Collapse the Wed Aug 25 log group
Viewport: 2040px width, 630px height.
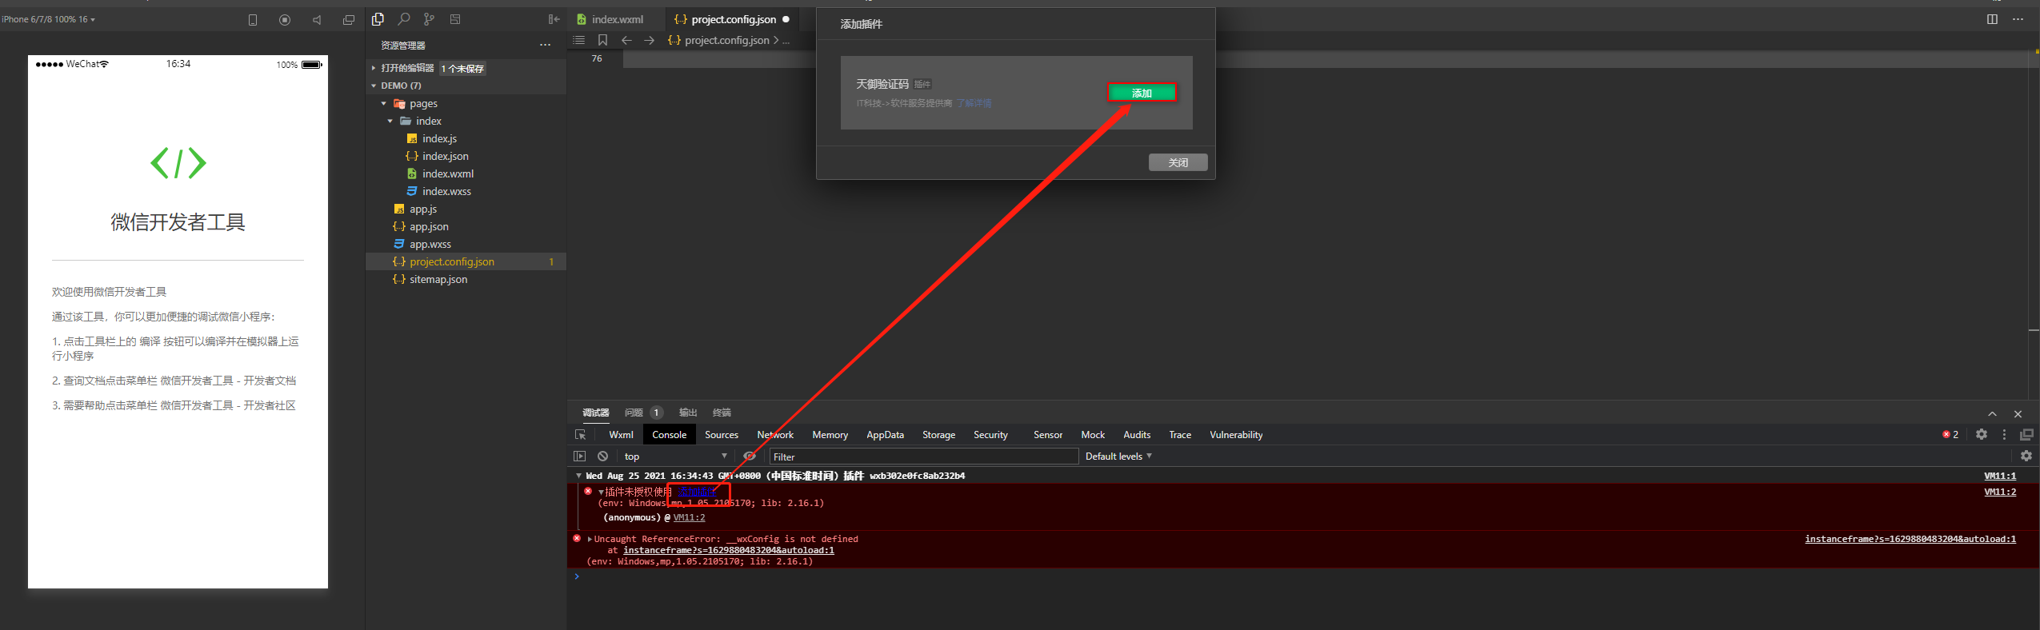coord(578,476)
